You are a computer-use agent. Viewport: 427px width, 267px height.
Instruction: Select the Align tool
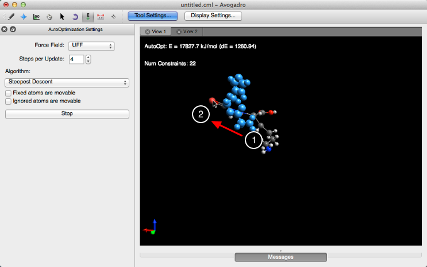pos(114,17)
